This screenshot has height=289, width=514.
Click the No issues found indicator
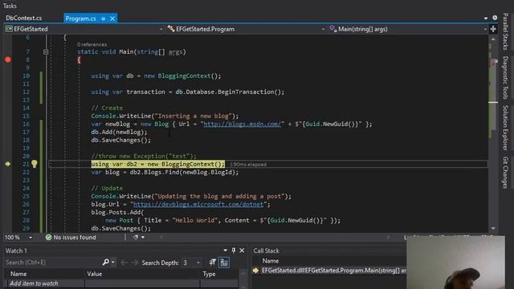click(x=71, y=238)
